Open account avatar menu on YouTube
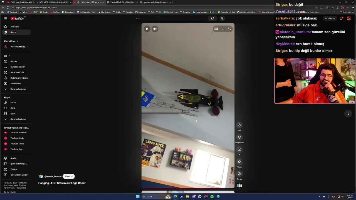Screen dimensions: 356x200 [349, 18]
